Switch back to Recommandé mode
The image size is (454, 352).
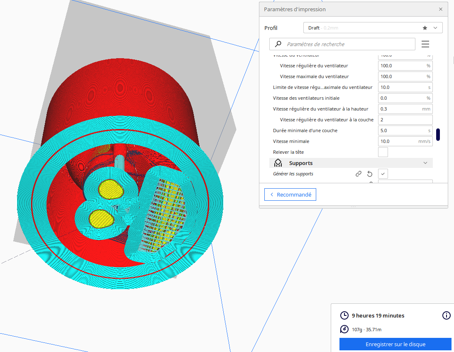click(x=290, y=194)
